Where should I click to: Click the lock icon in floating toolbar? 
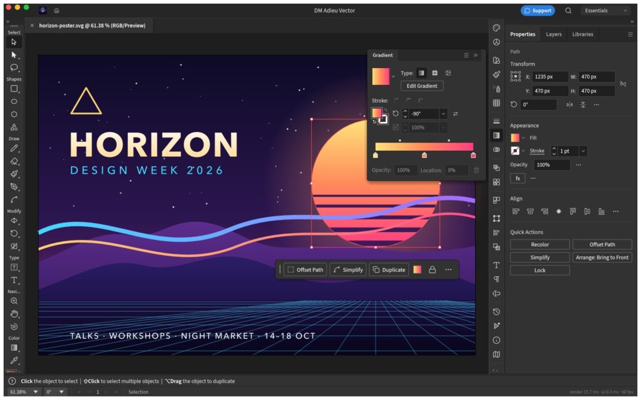[x=432, y=270]
